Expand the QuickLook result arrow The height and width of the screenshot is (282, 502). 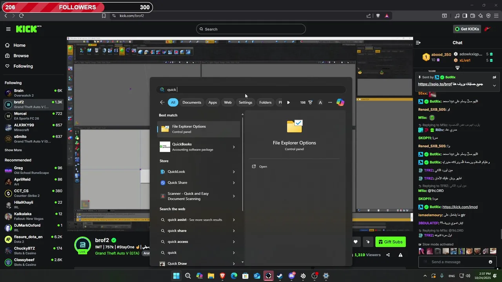234,172
